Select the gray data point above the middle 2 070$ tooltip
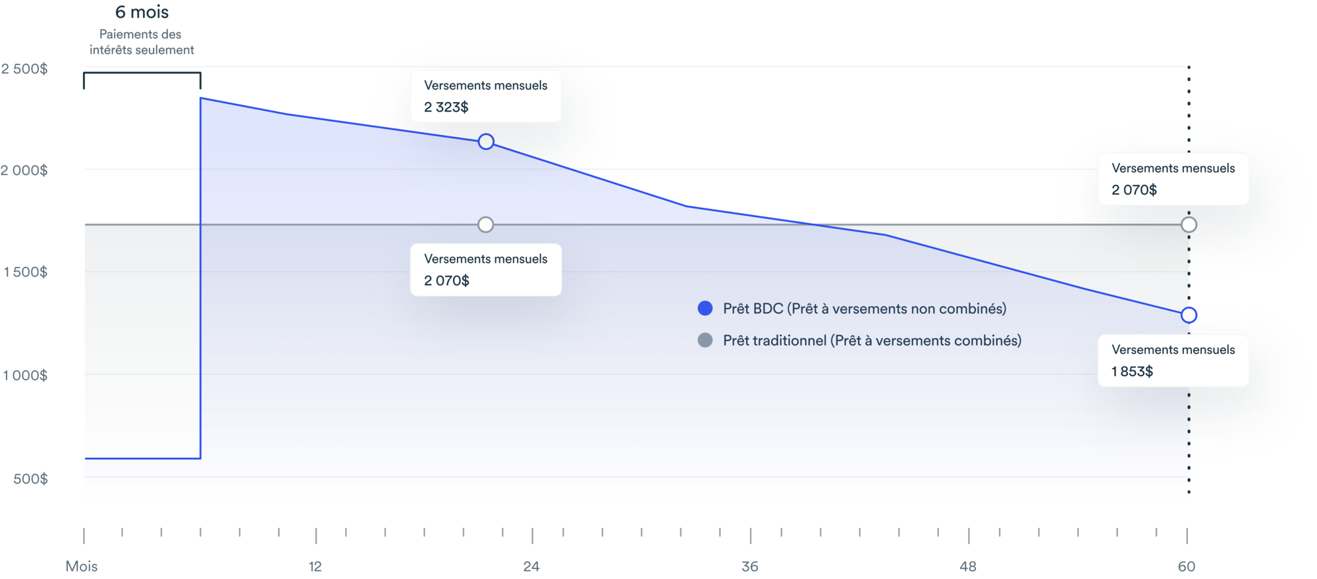This screenshot has width=1317, height=579. point(485,225)
